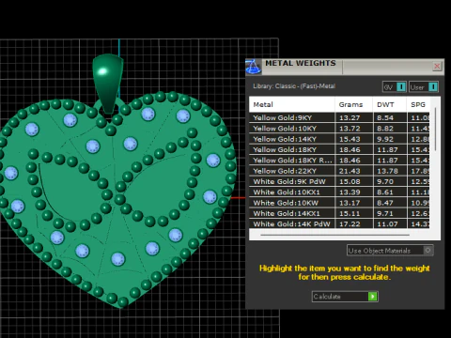451x338 pixels.
Task: Click the 11.07 DWT cell
Action: pyautogui.click(x=390, y=223)
